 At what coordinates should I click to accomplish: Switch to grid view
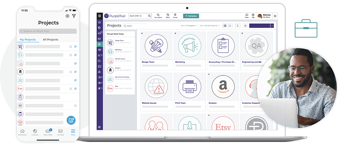[225, 26]
